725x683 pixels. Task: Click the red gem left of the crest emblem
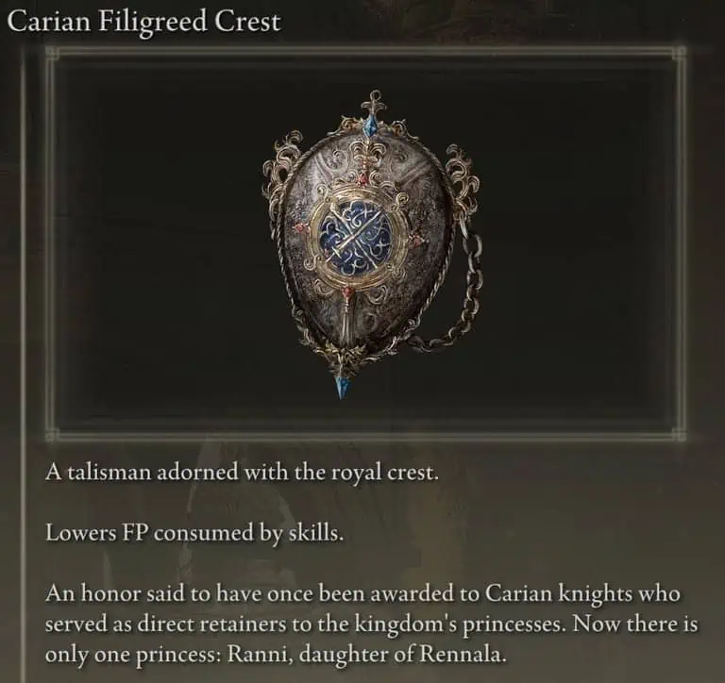click(x=299, y=227)
